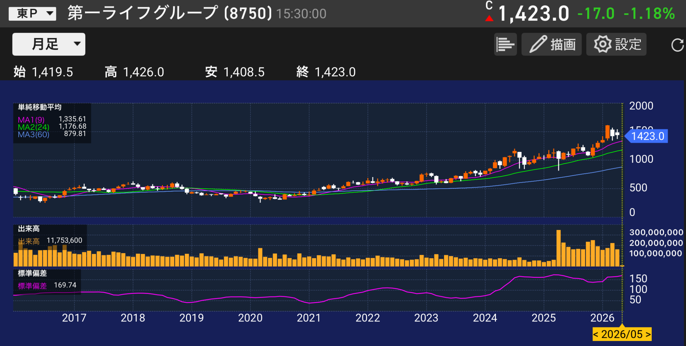Click the previous month arrow on date label
686x346 pixels.
point(596,334)
